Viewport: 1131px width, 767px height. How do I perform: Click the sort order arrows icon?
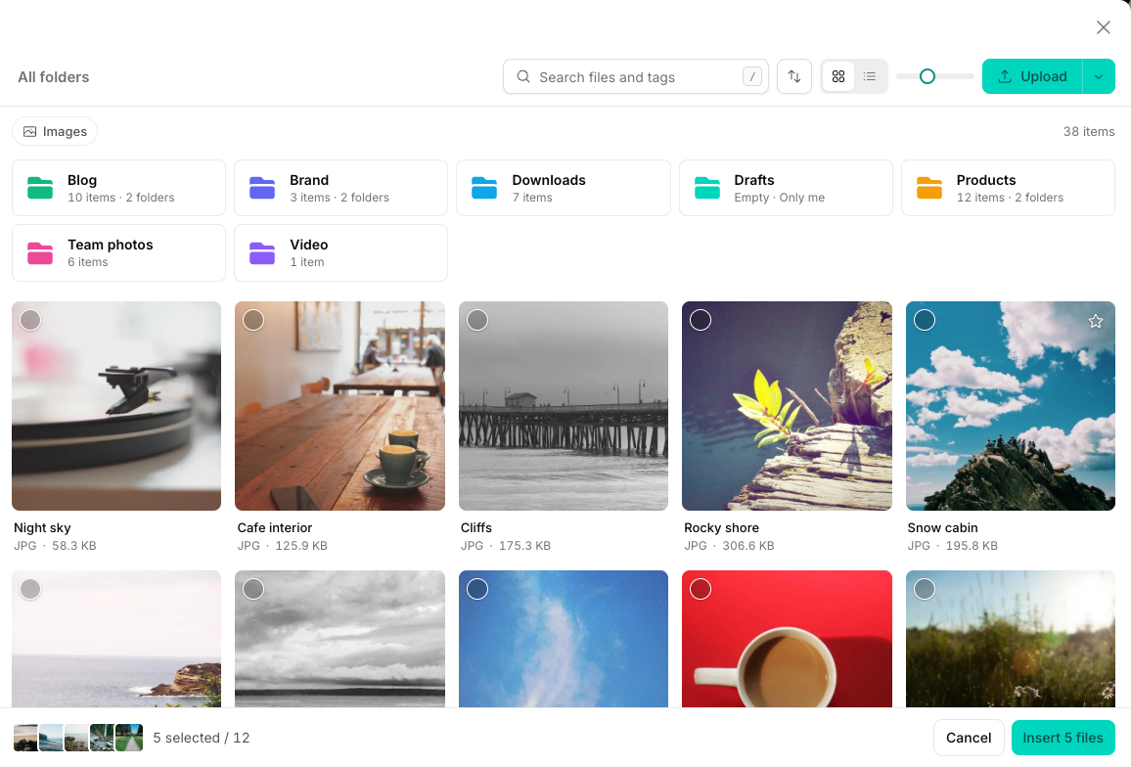(794, 76)
